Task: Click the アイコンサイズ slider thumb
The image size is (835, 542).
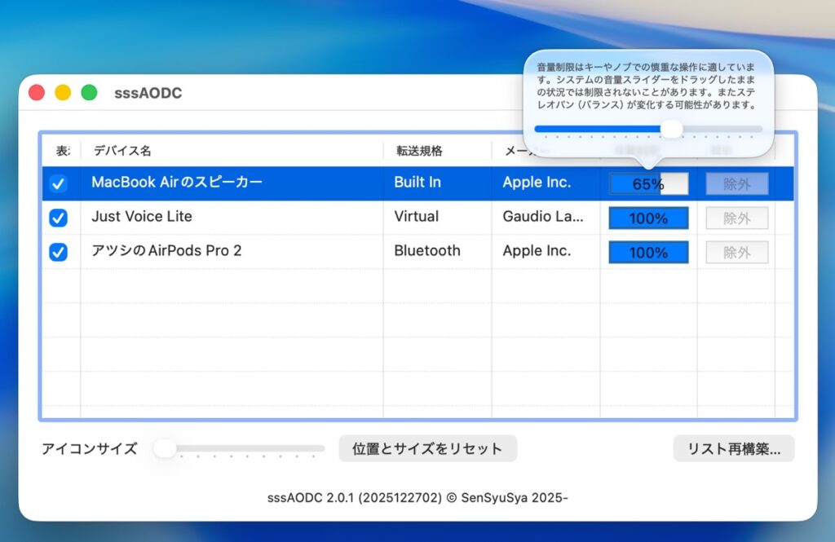Action: pyautogui.click(x=166, y=448)
